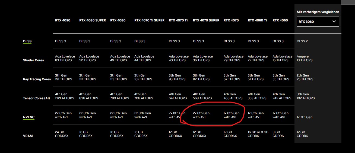
Task: Click the plain RTX 4080 column header
Action: (118, 20)
